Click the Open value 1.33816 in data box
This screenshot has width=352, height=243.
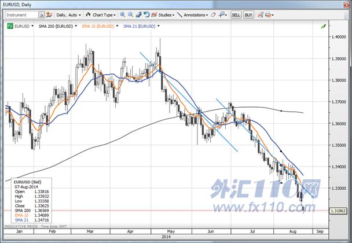[x=41, y=192]
